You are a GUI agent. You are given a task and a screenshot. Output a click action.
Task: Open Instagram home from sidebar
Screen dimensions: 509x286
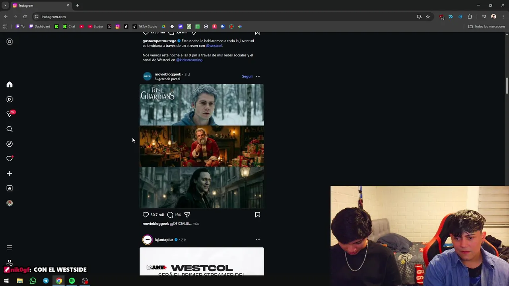10,85
